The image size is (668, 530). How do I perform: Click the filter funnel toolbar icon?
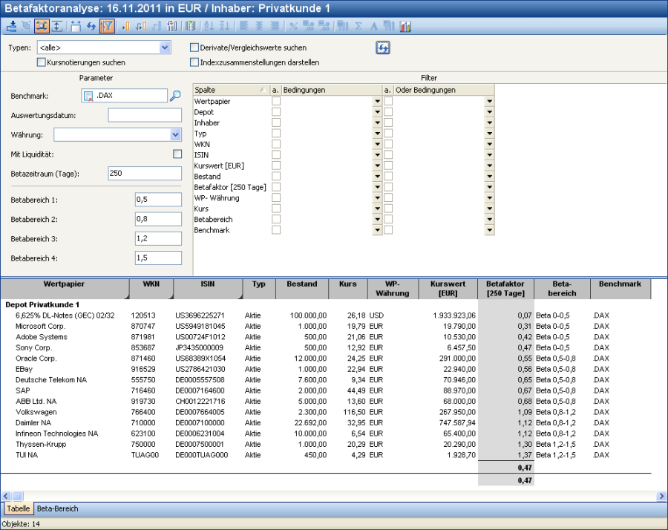pyautogui.click(x=106, y=26)
